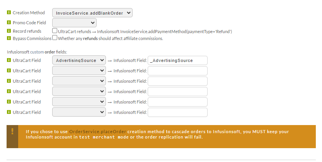This screenshot has height=162, width=322.
Task: Focus the last Infusionsoft Field input
Action: pyautogui.click(x=178, y=112)
